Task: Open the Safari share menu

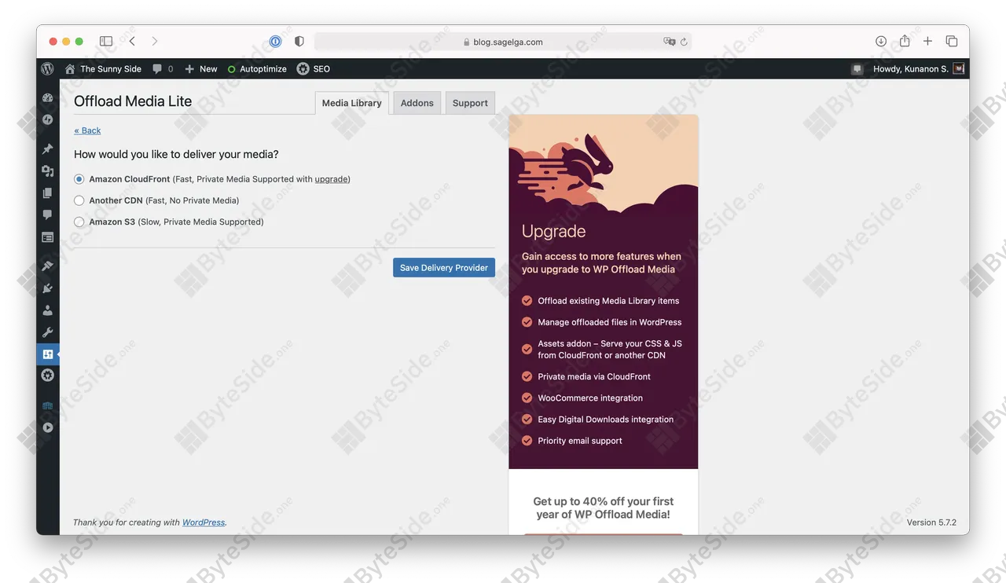Action: coord(905,41)
